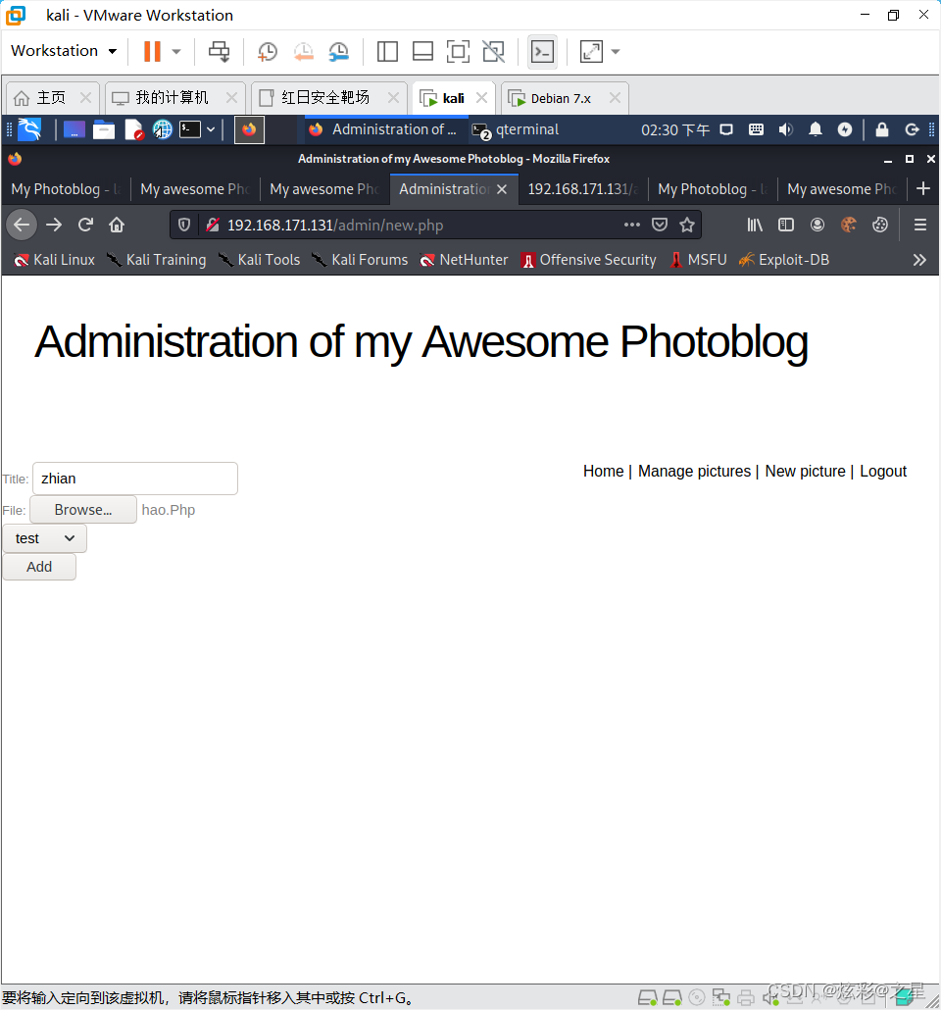Open the Firefox hamburger menu
Image resolution: width=941 pixels, height=1010 pixels.
point(920,225)
